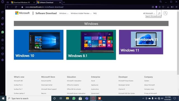Open Extensions cube icon in sidebar

[x=3, y=54]
